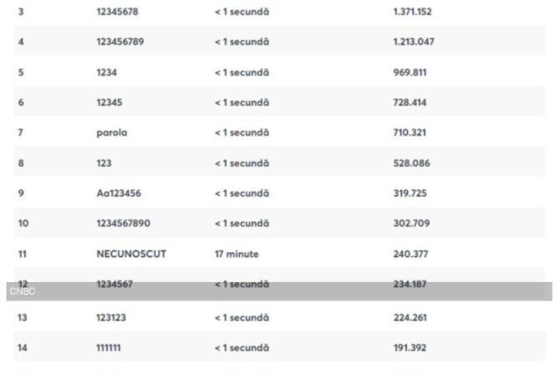
Task: Select rank number 13
Action: (22, 315)
